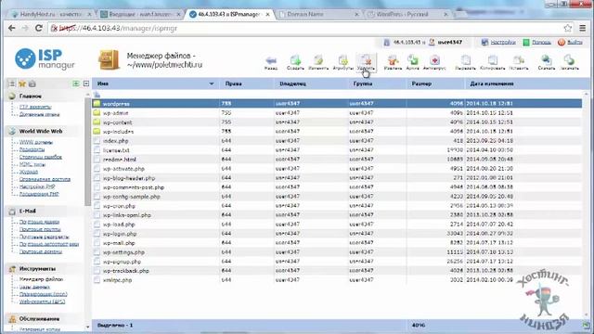Image resolution: width=594 pixels, height=334 pixels.
Task: Select the wp-config-sample.php file row
Action: pos(337,197)
